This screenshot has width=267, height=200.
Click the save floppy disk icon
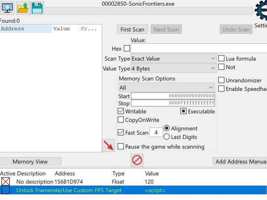pos(37,8)
